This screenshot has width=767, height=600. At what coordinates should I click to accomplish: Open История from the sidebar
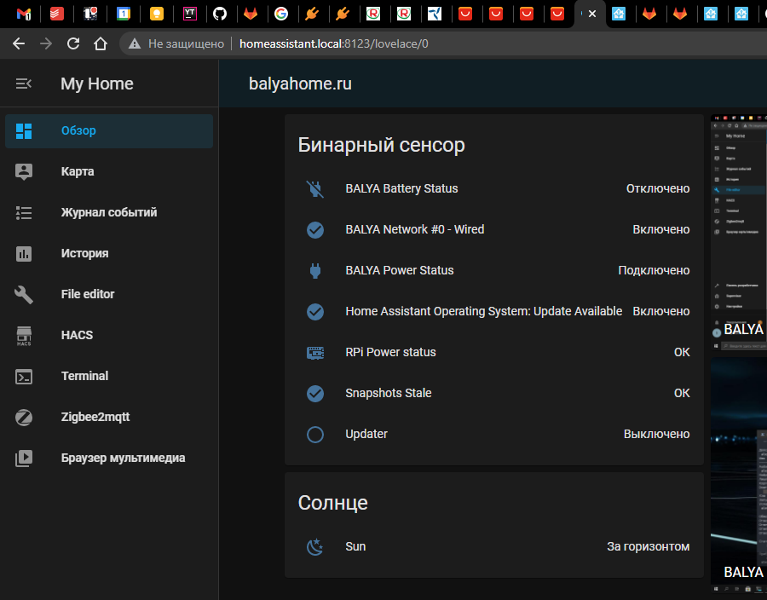tap(84, 253)
